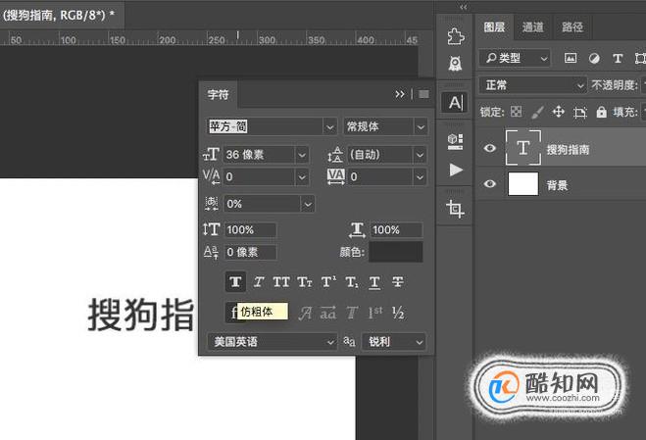Collapse the Character panel with double arrows

click(400, 94)
